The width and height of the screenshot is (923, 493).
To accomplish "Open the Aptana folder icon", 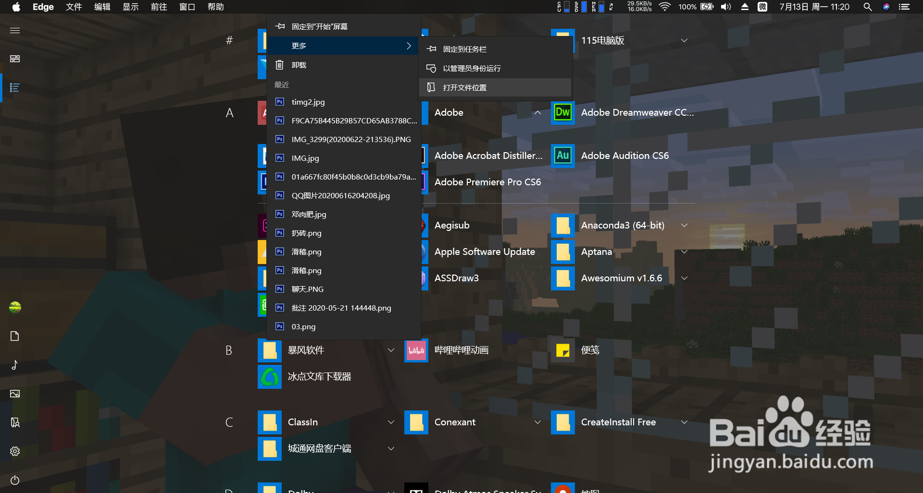I will pyautogui.click(x=563, y=252).
